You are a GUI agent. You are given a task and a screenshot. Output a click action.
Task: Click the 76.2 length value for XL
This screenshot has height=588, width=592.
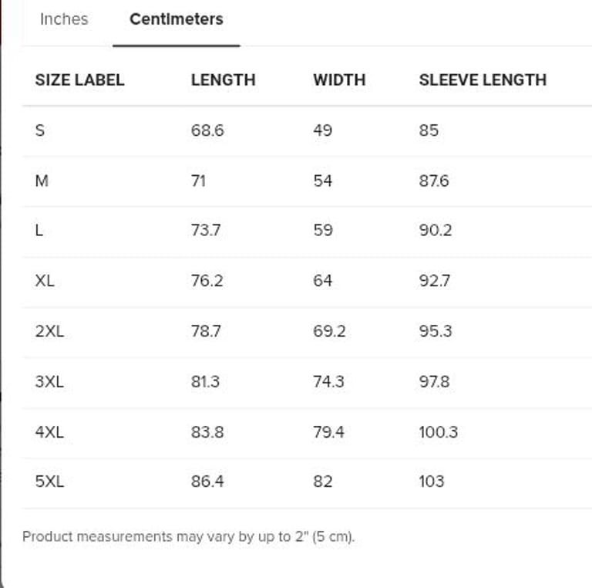pyautogui.click(x=207, y=281)
